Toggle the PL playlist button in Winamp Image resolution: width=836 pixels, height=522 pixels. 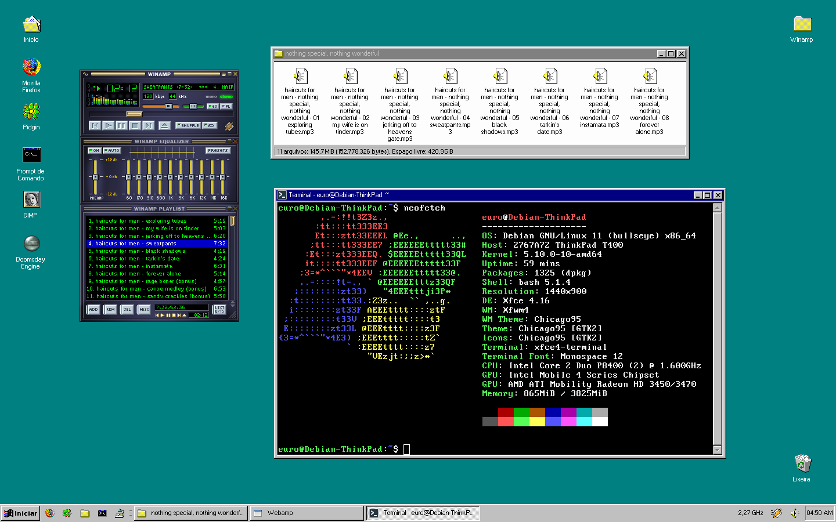pos(226,107)
